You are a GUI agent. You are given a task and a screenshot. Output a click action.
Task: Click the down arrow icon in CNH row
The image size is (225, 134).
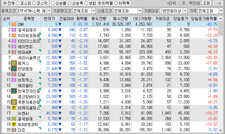(60, 24)
